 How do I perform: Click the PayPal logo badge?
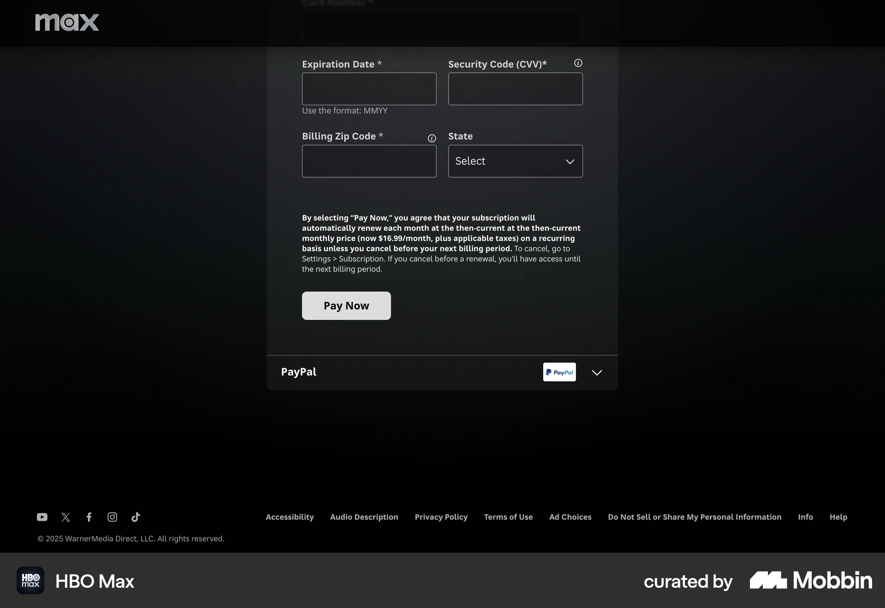(559, 372)
